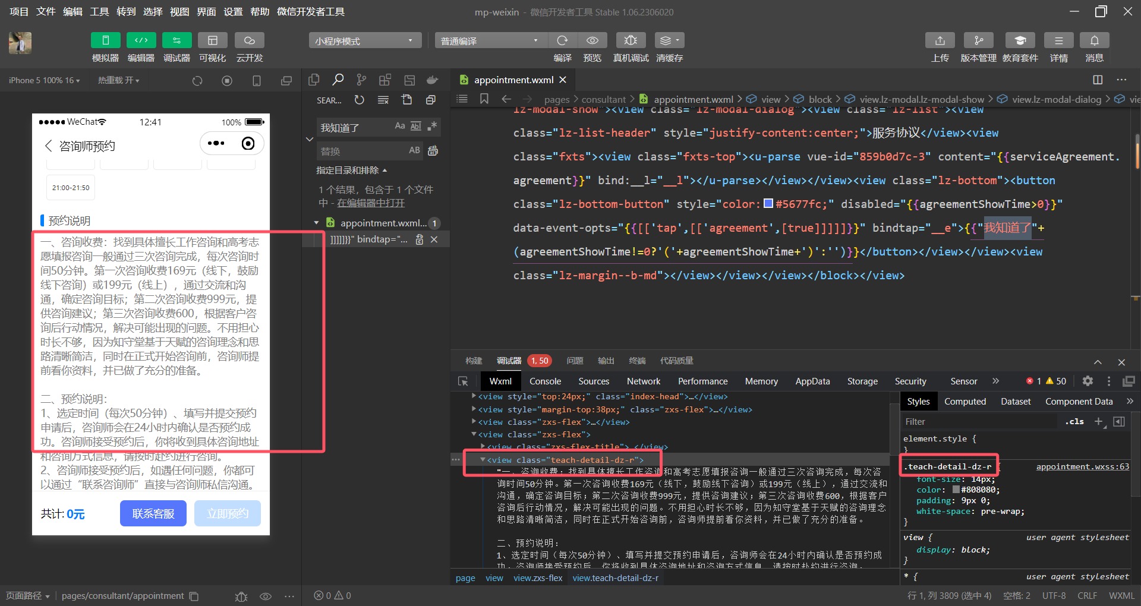The width and height of the screenshot is (1141, 606).
Task: Toggle match case Aa in search
Action: [x=400, y=126]
